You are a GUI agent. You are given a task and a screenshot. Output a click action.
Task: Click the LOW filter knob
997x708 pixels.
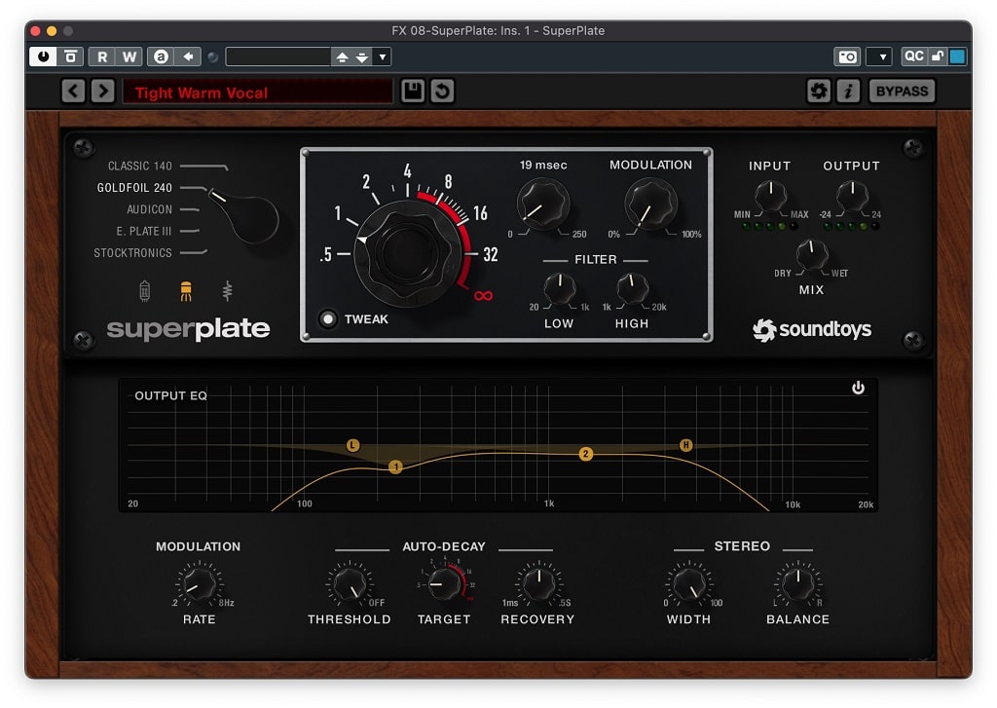[560, 289]
